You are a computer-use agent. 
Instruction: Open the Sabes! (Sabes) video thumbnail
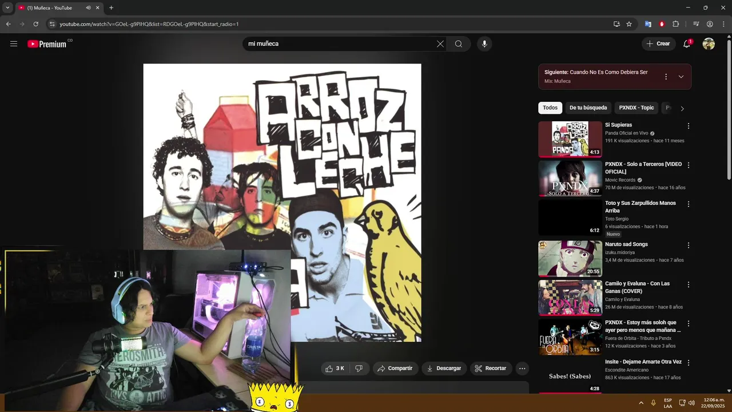tap(570, 376)
